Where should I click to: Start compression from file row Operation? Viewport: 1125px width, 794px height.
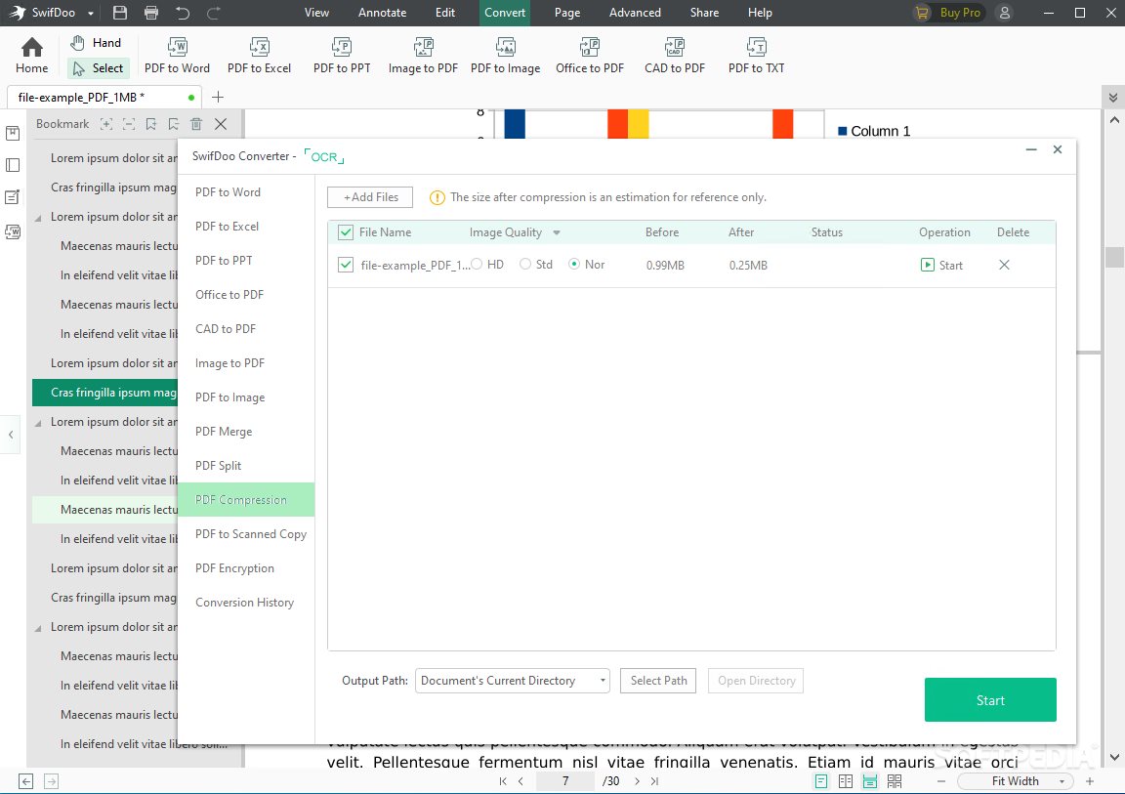(941, 265)
